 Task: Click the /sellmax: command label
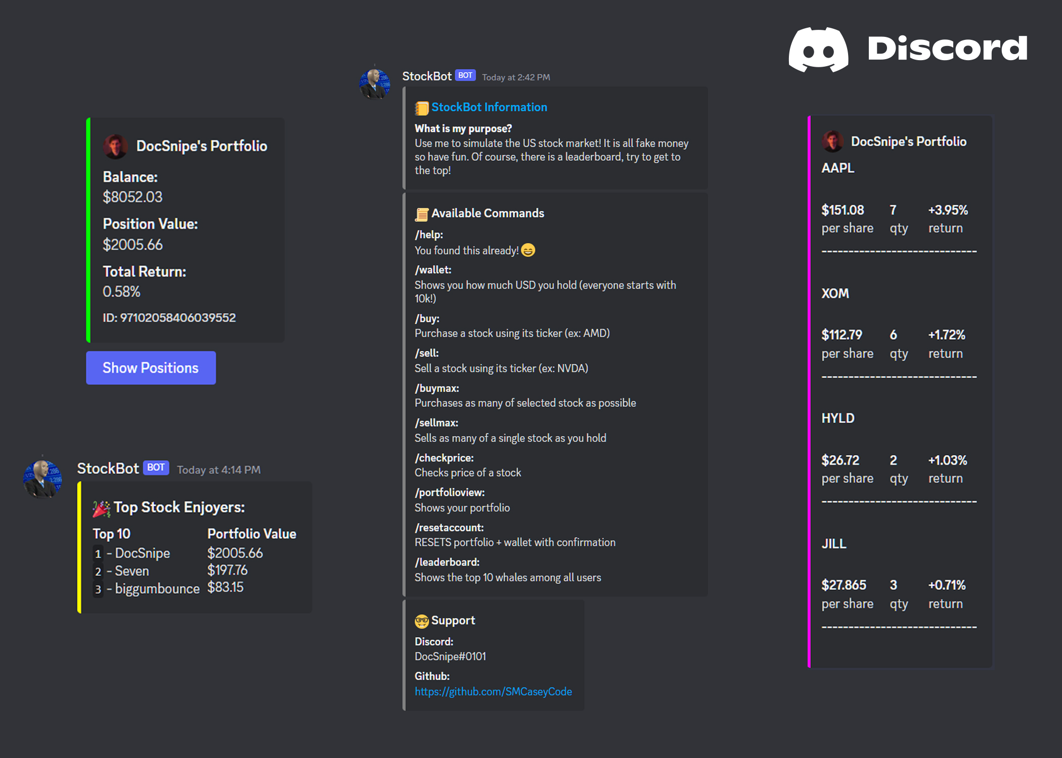(x=436, y=422)
